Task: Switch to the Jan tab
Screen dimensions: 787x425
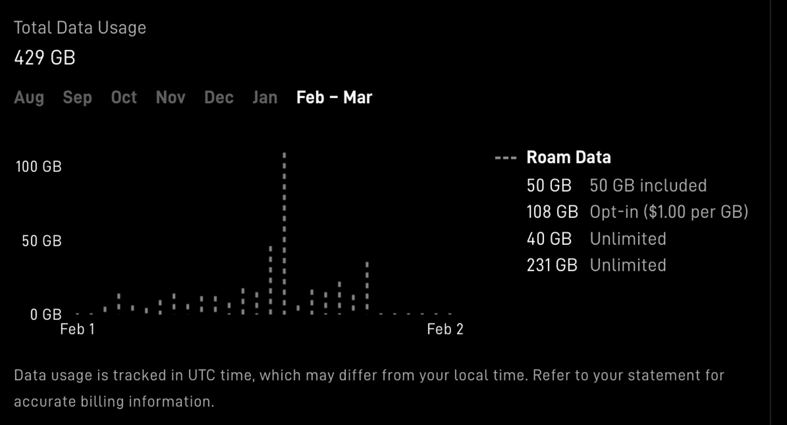Action: (x=264, y=97)
